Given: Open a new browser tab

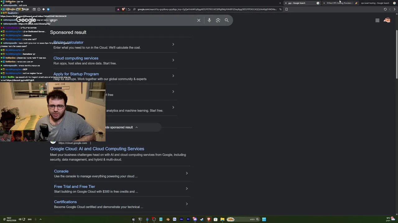Looking at the screenshot, I should [280, 3].
